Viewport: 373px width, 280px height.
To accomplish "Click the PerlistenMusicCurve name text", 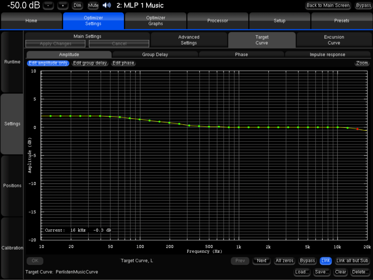I will tap(77, 272).
